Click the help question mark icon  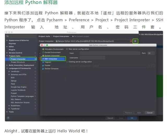pos(8,118)
